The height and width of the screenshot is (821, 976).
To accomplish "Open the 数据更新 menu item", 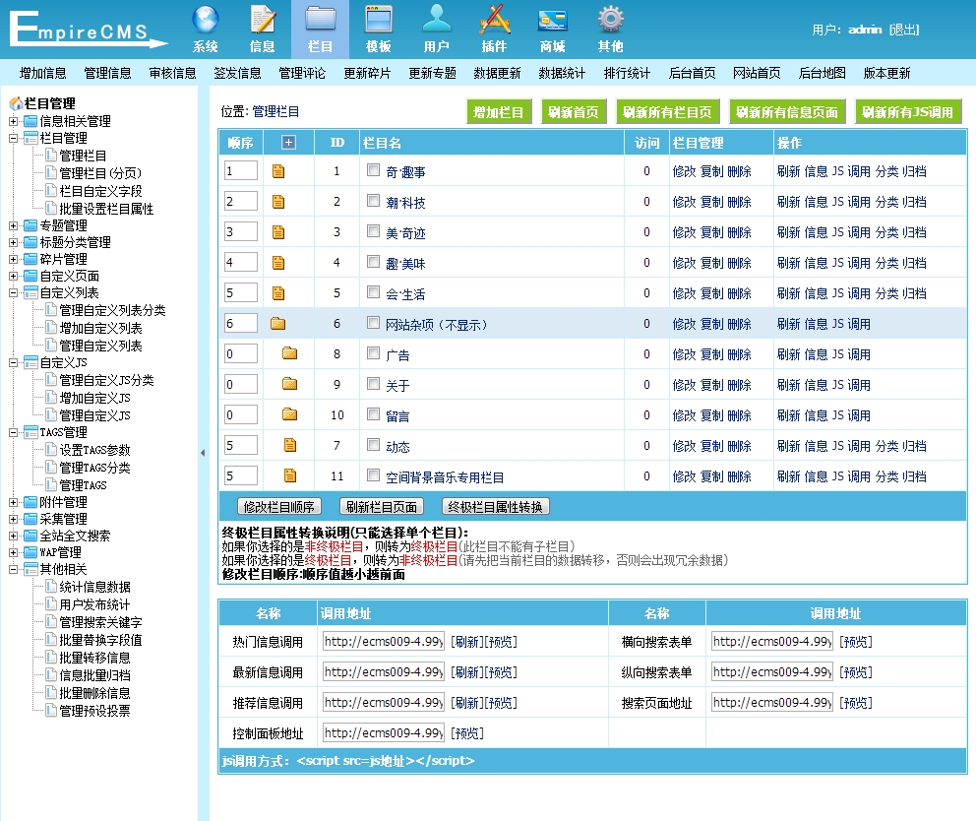I will click(497, 73).
